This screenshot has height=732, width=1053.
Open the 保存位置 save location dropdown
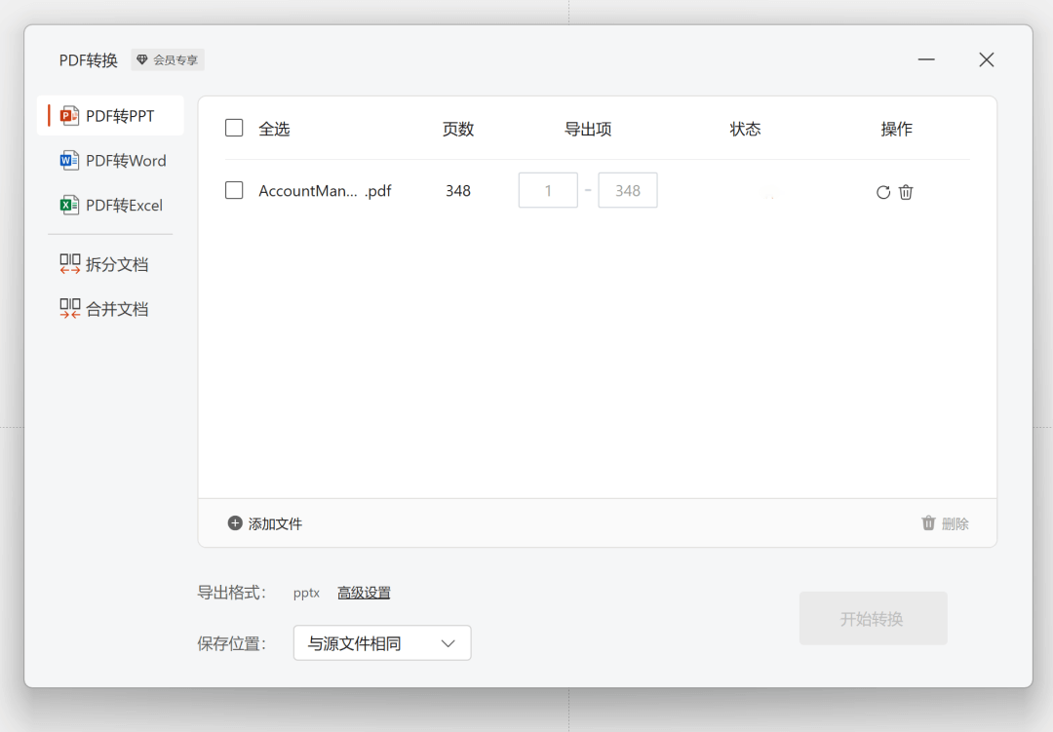(x=382, y=642)
